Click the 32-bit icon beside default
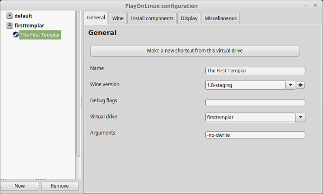 [x=10, y=16]
